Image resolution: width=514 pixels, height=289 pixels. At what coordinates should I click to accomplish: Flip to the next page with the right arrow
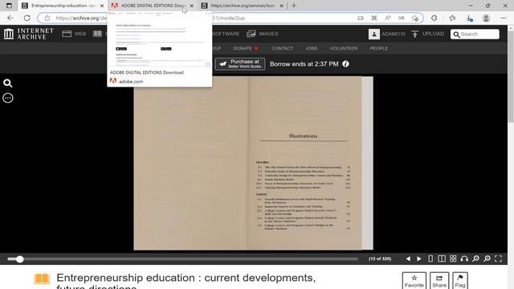[419, 258]
